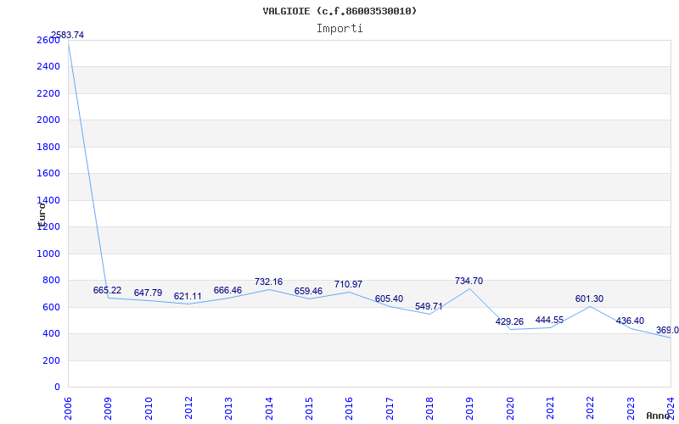
Task: Select the 732.16 data label
Action: (x=268, y=282)
